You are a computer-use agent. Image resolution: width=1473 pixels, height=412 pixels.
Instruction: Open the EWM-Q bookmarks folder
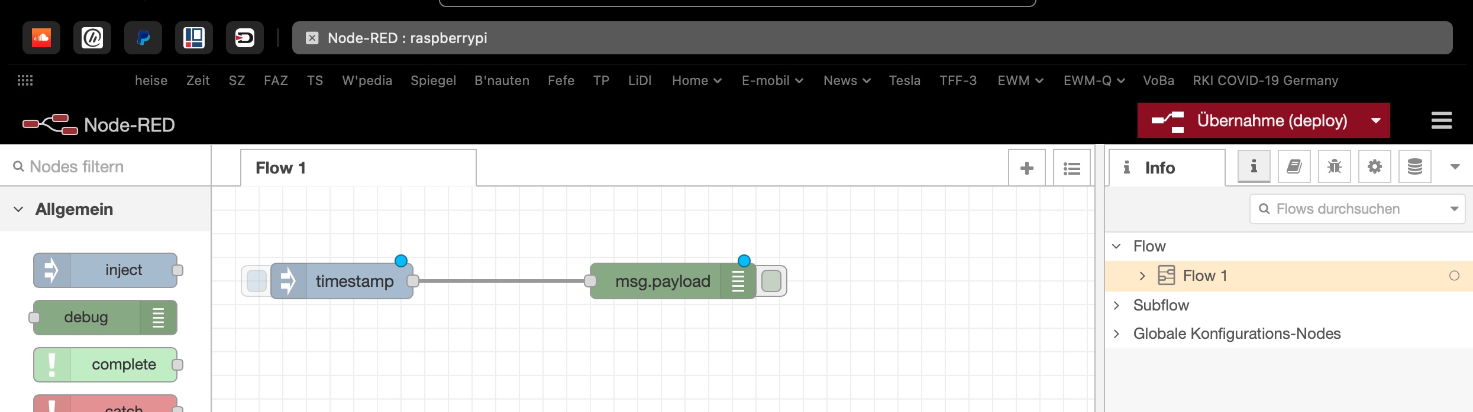(x=1094, y=80)
